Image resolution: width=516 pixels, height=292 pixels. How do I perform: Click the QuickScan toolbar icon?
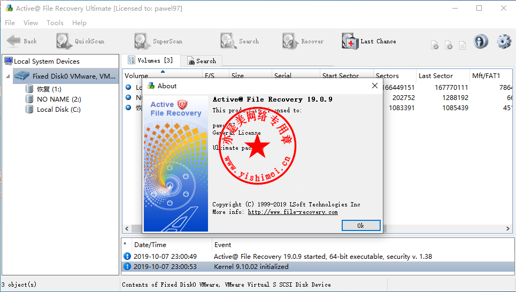(x=64, y=41)
